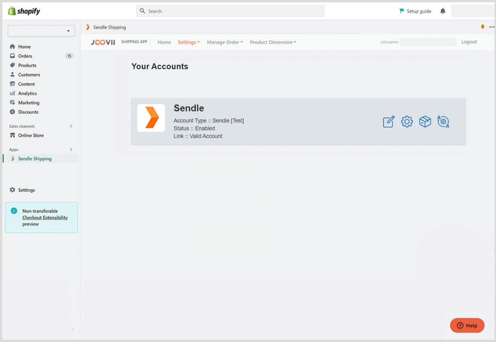Click the Logout link
This screenshot has width=496, height=342.
click(x=469, y=42)
